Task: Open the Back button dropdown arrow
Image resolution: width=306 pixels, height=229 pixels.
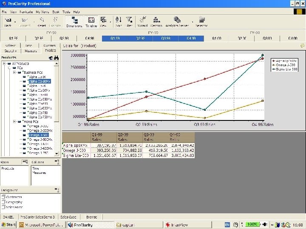Action: pos(15,22)
